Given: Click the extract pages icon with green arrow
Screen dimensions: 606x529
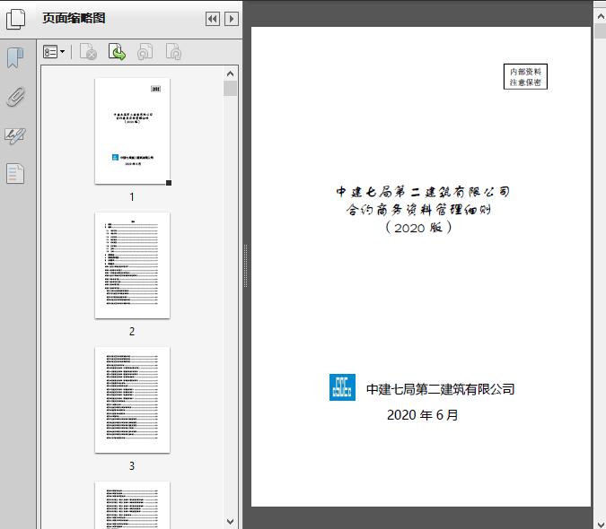Looking at the screenshot, I should point(117,52).
